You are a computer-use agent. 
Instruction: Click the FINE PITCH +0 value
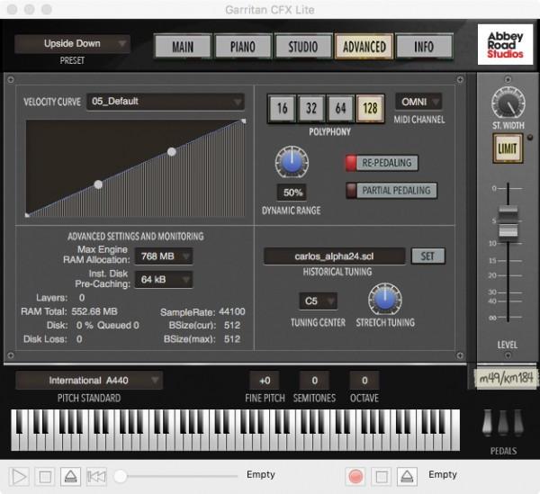click(265, 381)
